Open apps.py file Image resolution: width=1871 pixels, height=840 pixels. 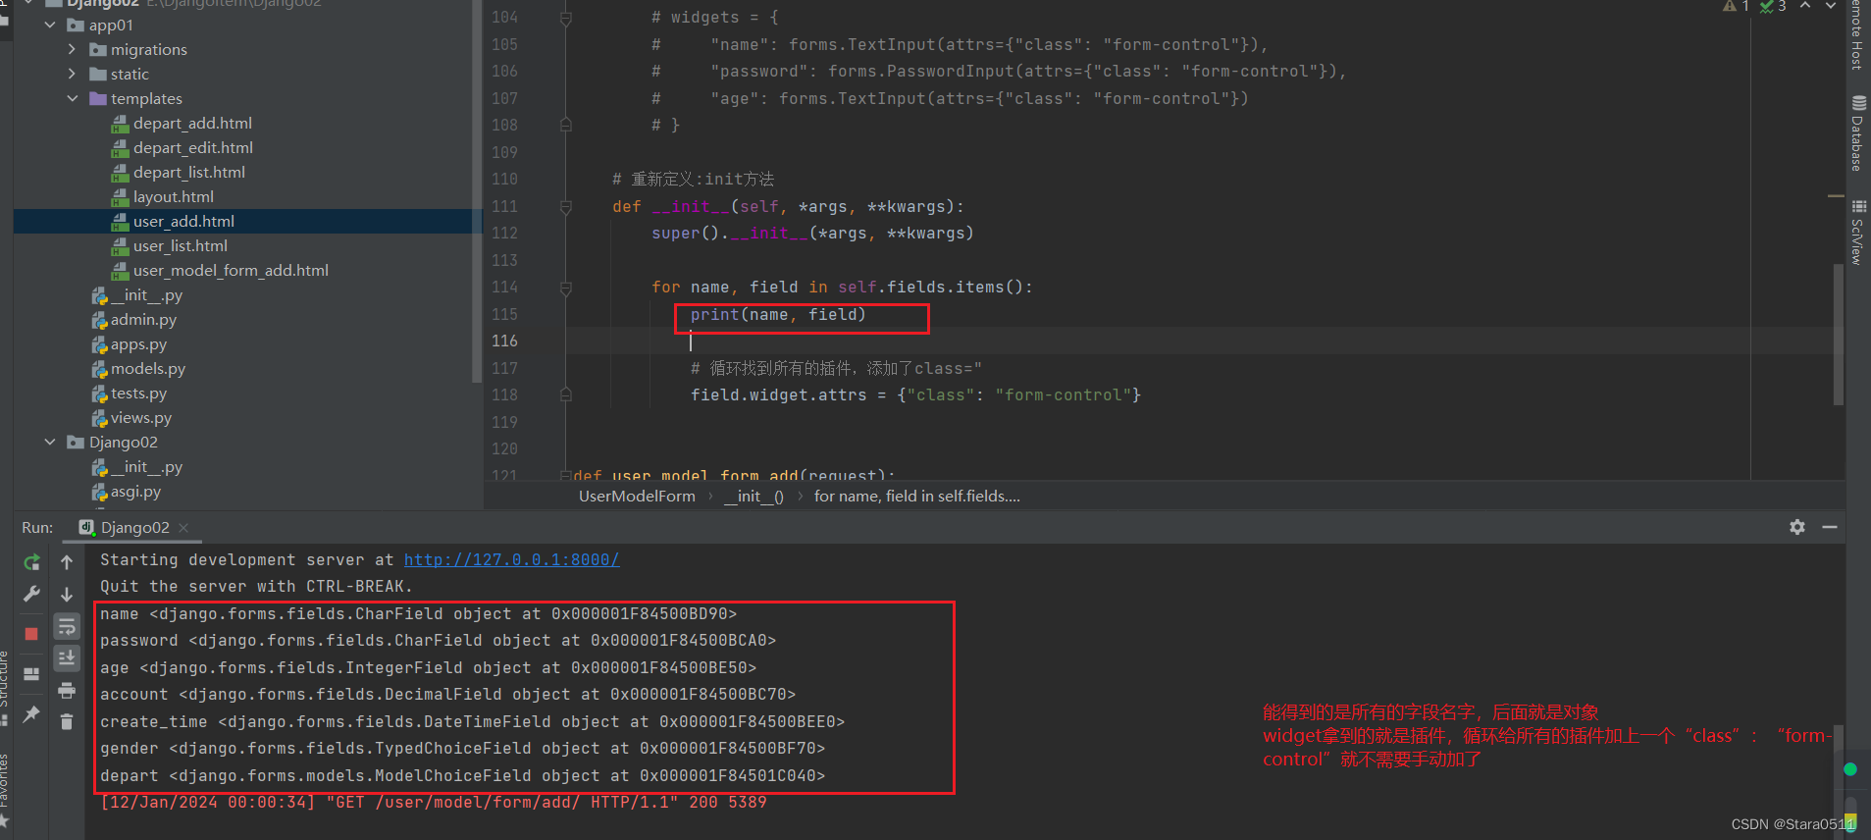[x=138, y=343]
